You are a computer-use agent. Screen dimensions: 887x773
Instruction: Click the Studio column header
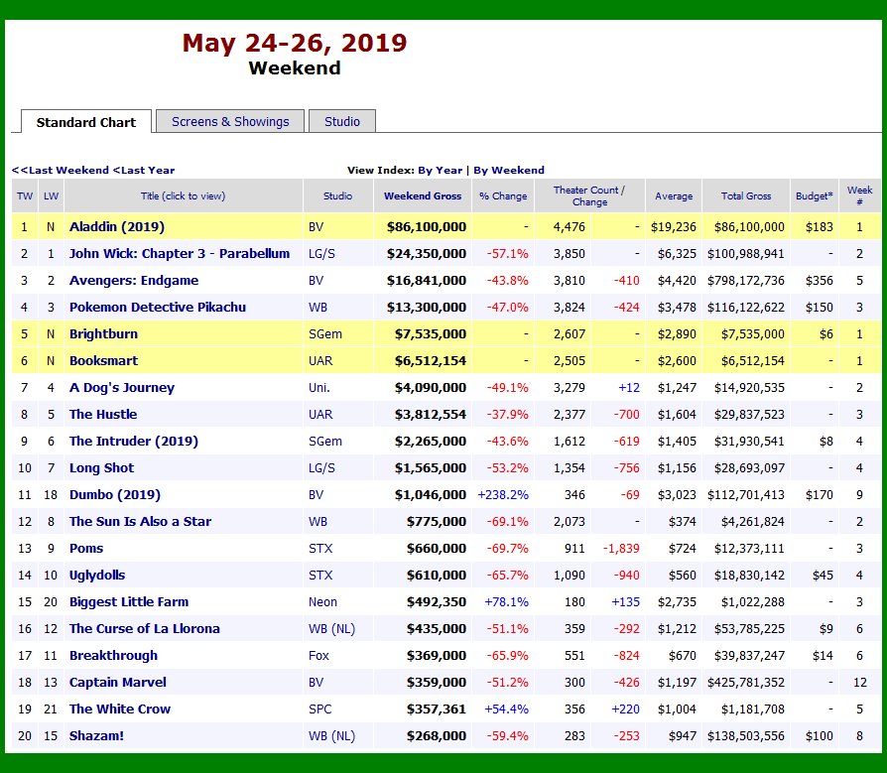(337, 196)
